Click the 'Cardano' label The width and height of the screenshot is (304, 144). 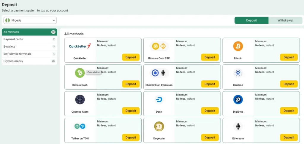[x=238, y=85]
